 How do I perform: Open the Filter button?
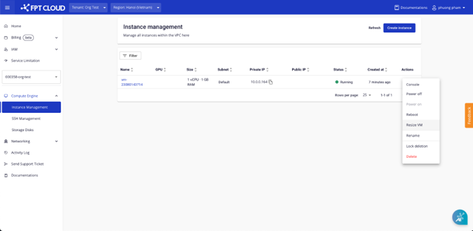[x=131, y=56]
